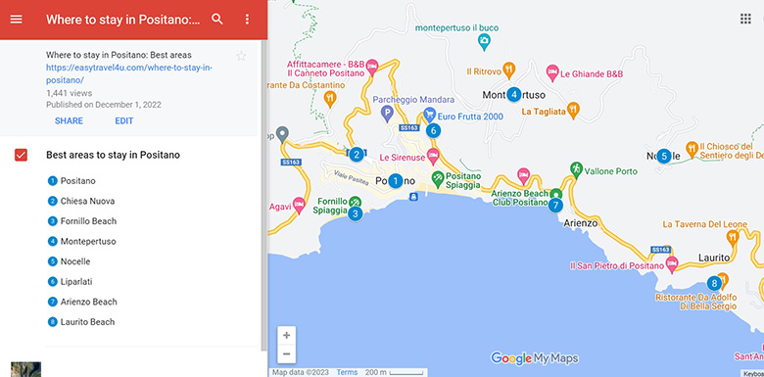Click the Parcheggio Mandara parking icon
764x377 pixels.
pyautogui.click(x=387, y=114)
